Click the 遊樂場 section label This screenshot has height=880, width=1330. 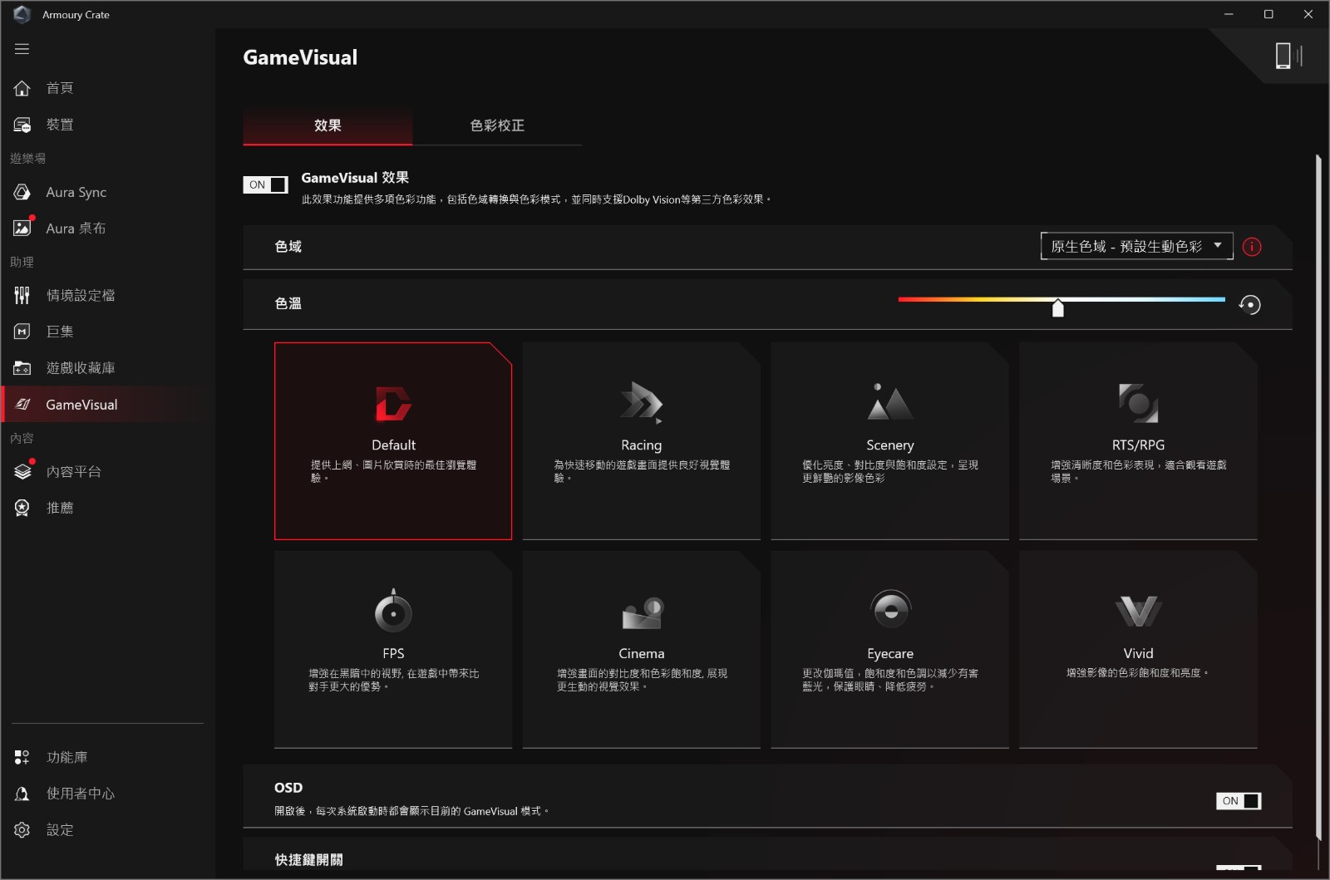(x=27, y=158)
